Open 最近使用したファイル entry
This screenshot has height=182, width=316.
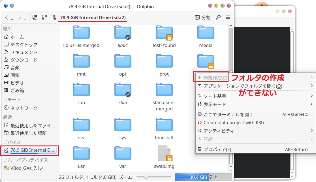29,126
